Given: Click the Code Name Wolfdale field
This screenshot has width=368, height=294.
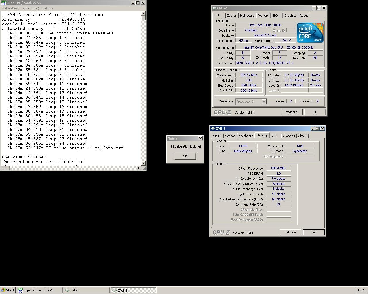Looking at the screenshot, I should click(x=251, y=30).
